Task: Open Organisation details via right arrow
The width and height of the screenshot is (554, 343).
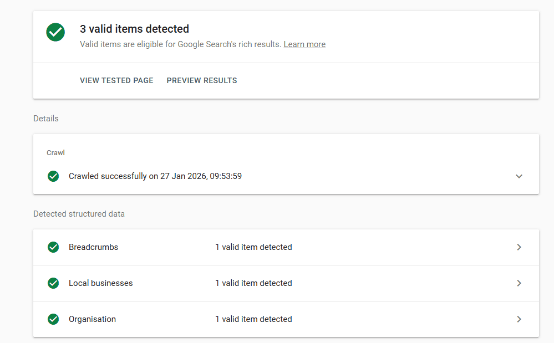Action: [519, 319]
